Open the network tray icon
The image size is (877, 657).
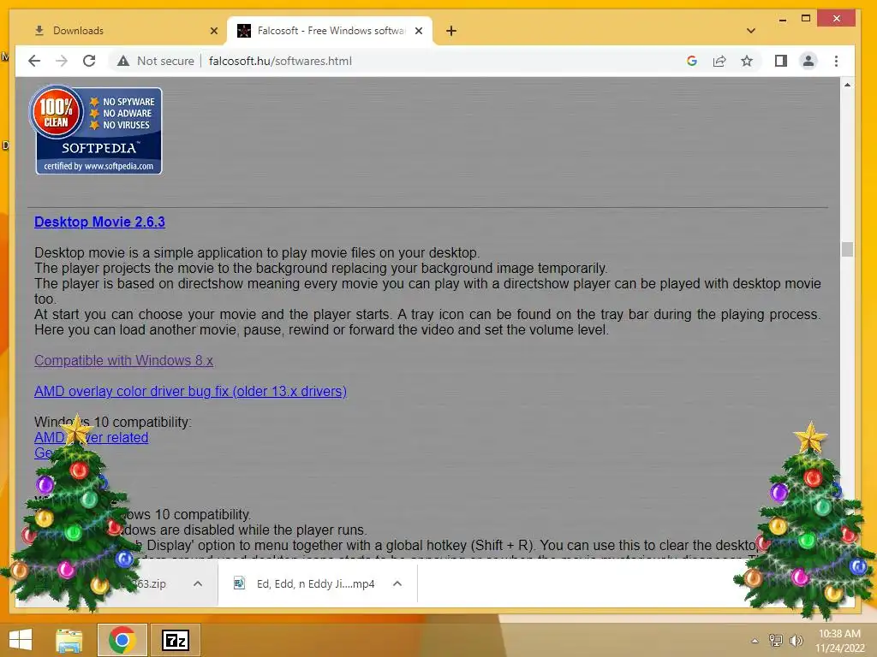pos(776,641)
